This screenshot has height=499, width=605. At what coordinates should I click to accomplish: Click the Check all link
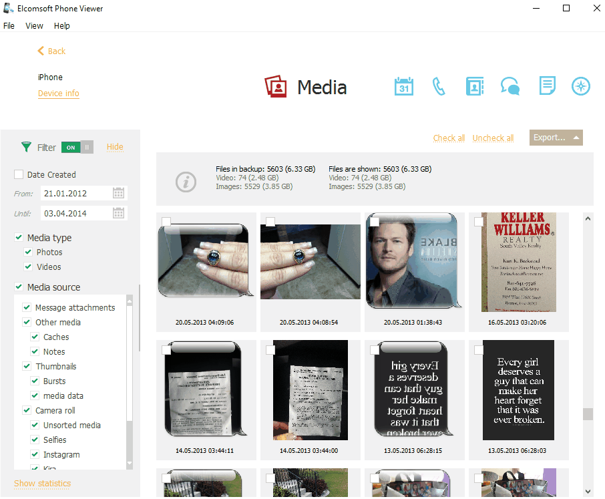pyautogui.click(x=449, y=138)
